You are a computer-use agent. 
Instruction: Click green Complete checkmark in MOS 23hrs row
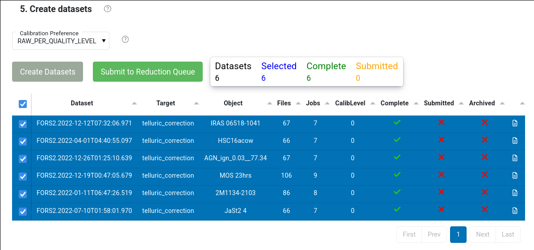point(397,175)
